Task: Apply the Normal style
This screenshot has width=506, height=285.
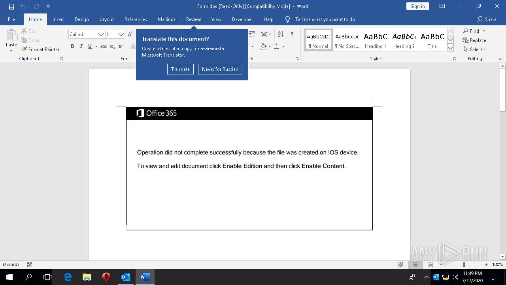Action: click(x=319, y=40)
